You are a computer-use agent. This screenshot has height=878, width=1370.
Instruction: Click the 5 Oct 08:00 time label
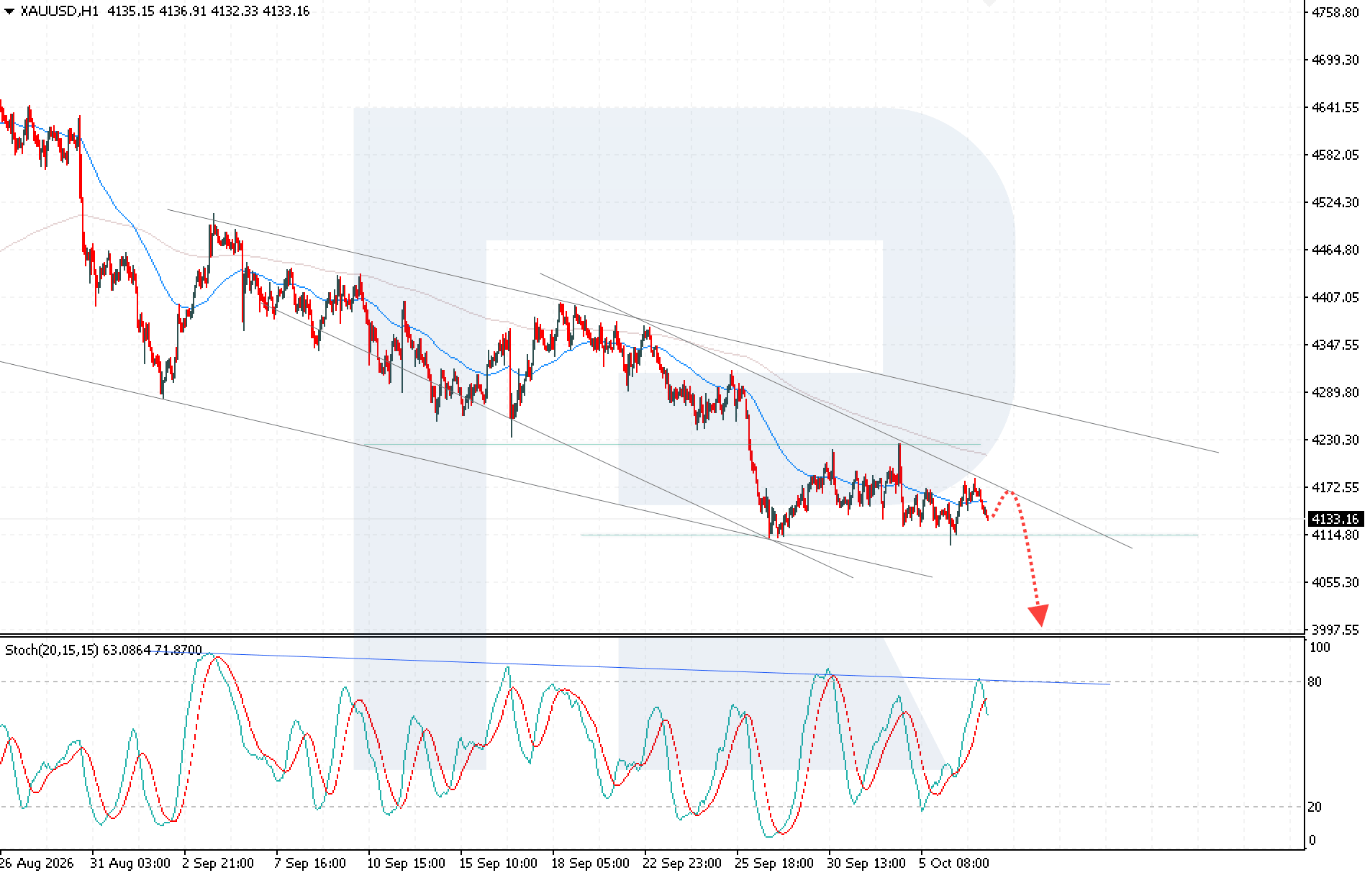954,863
